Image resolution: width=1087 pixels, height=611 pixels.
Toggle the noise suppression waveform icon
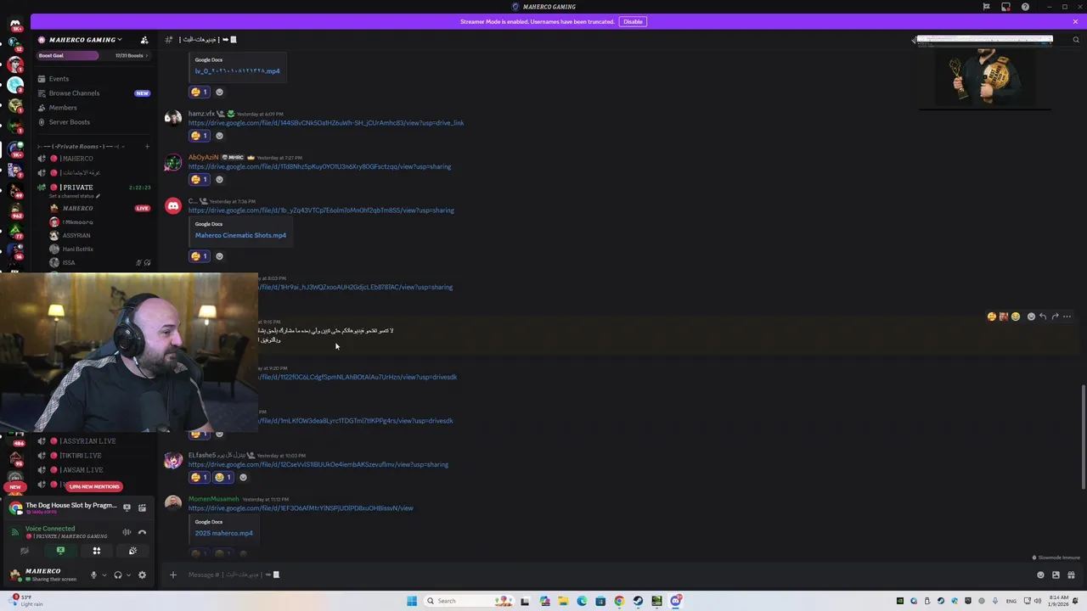coord(127,532)
